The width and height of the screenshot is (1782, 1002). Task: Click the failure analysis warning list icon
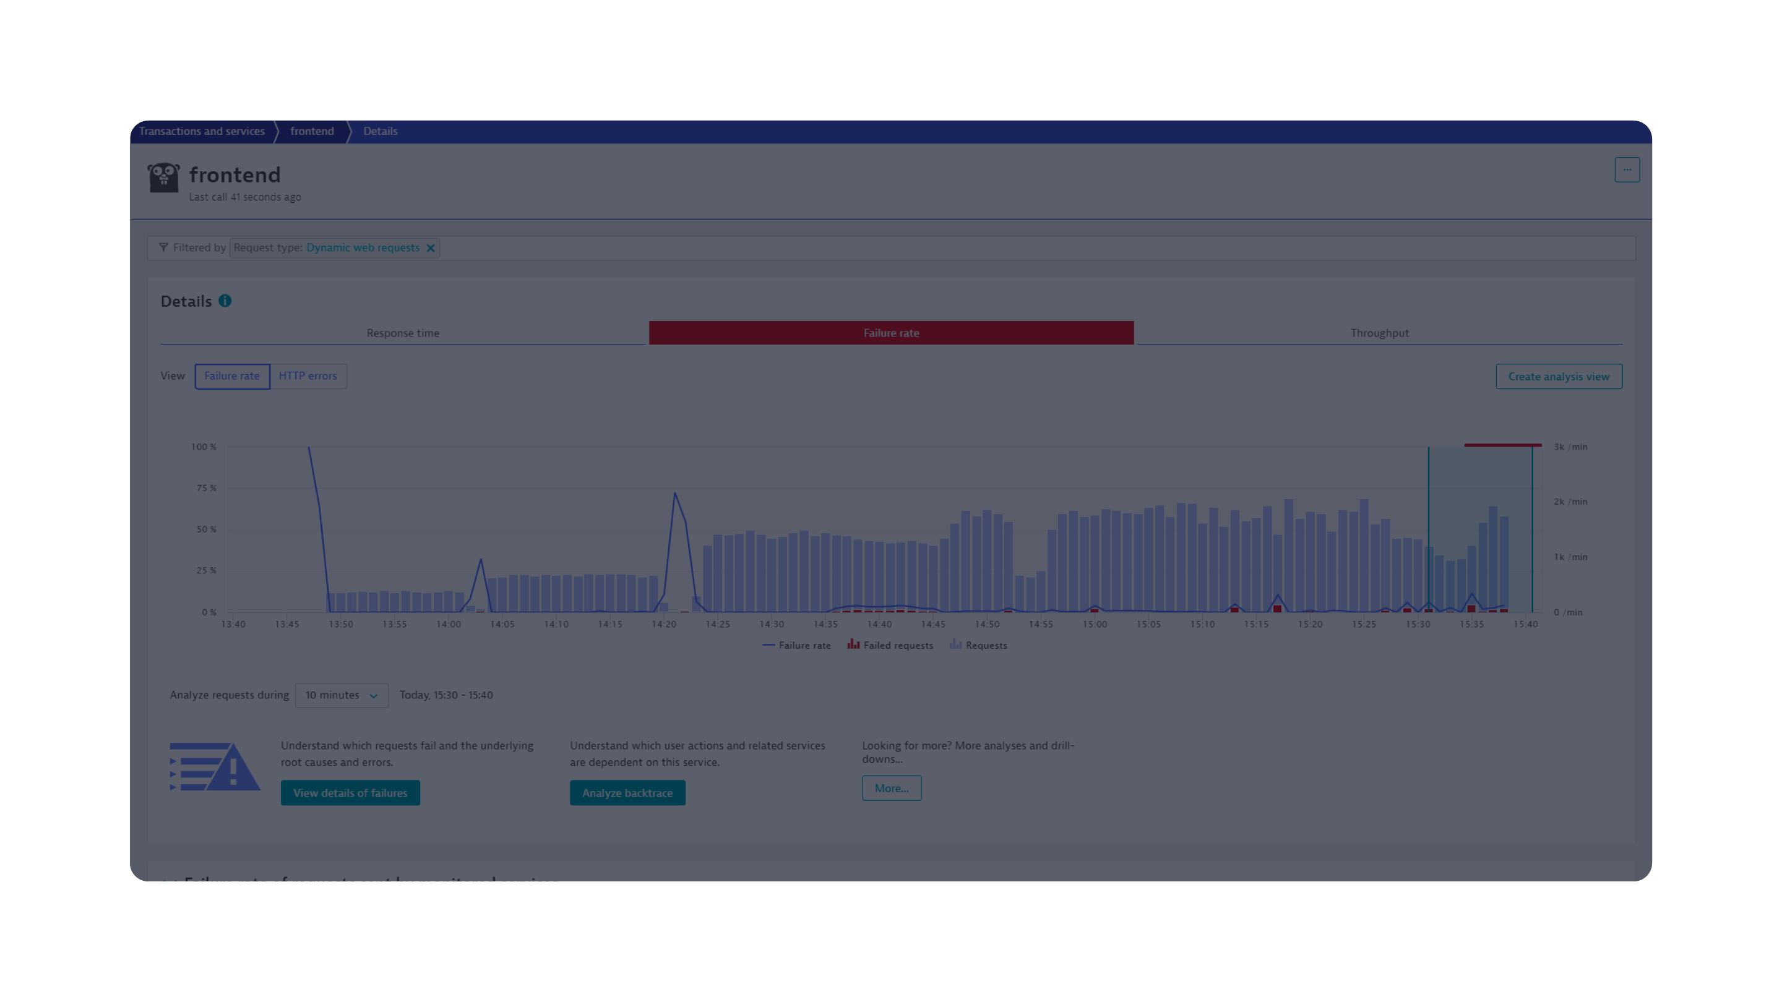click(x=215, y=767)
